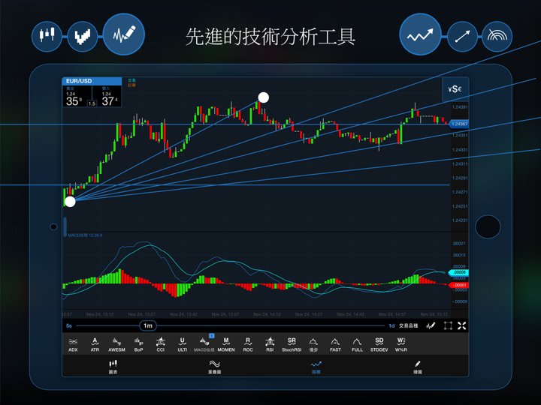
Task: Click the ROC indicator icon
Action: (248, 344)
